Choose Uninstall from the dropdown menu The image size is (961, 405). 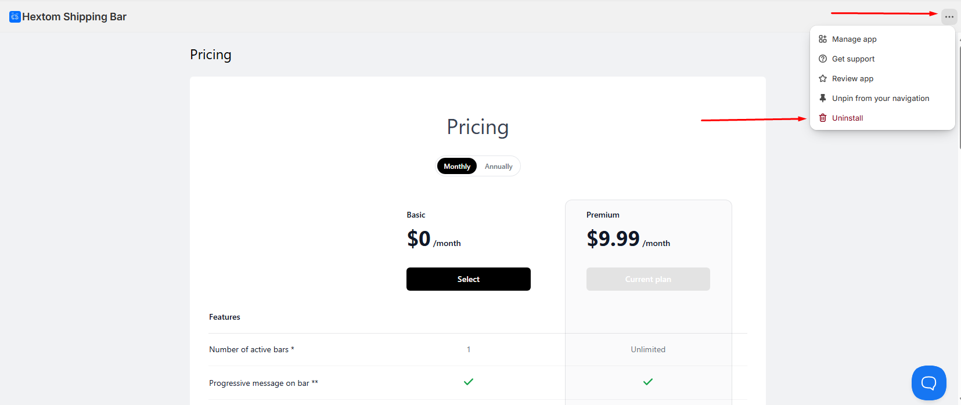click(847, 118)
